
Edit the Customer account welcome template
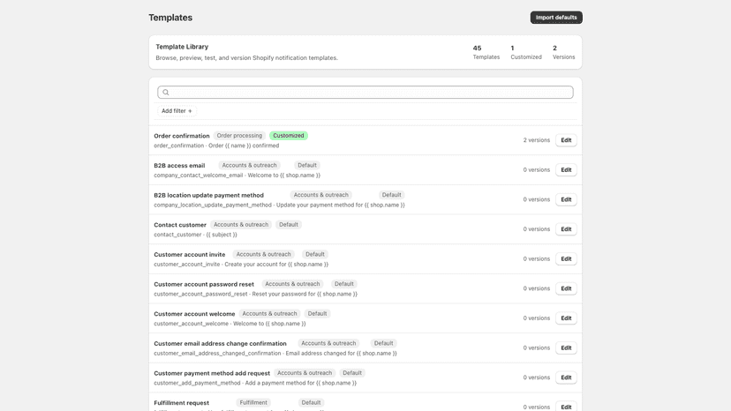click(x=566, y=318)
